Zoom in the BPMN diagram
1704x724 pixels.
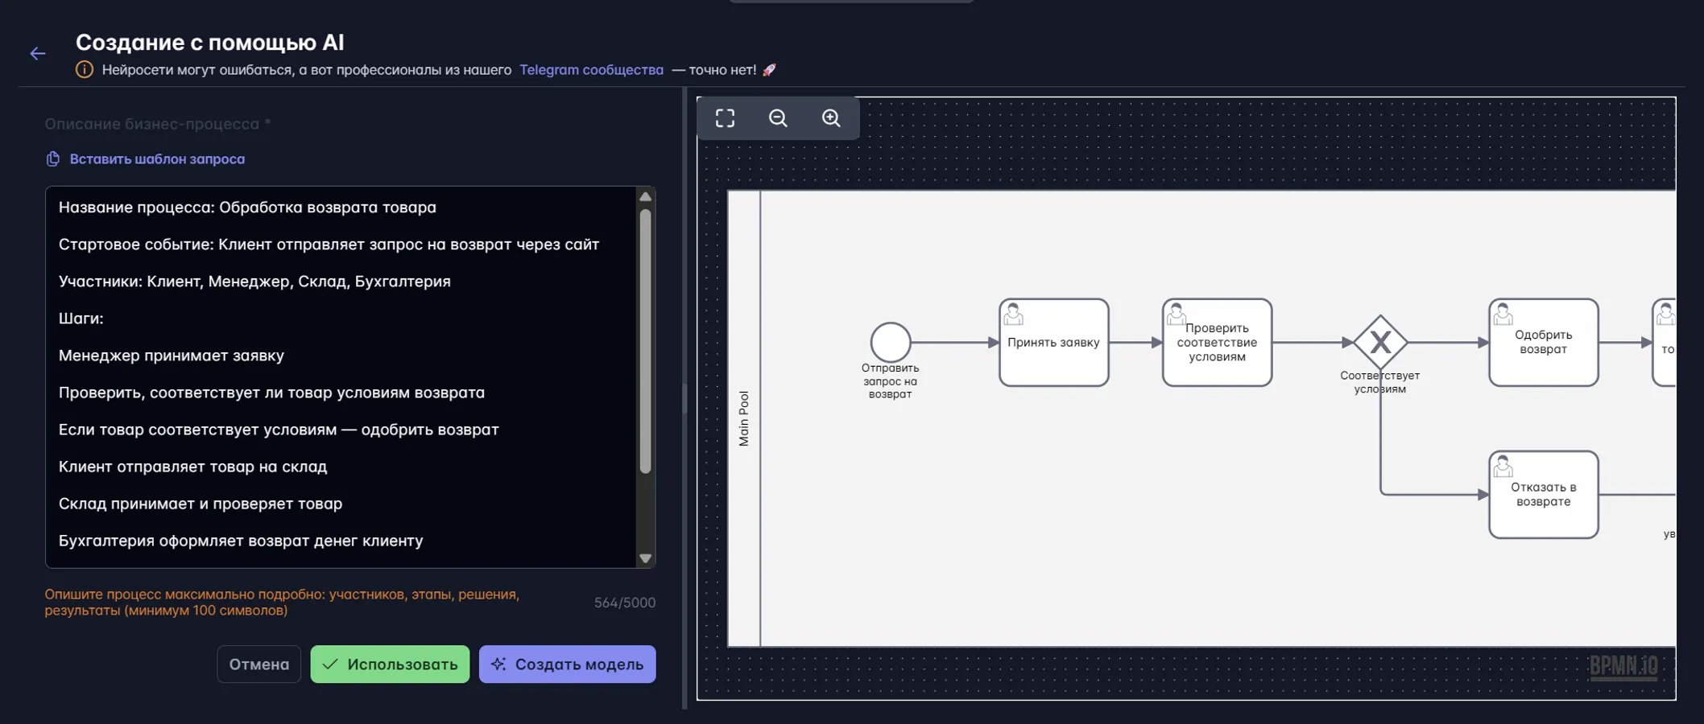coord(831,118)
